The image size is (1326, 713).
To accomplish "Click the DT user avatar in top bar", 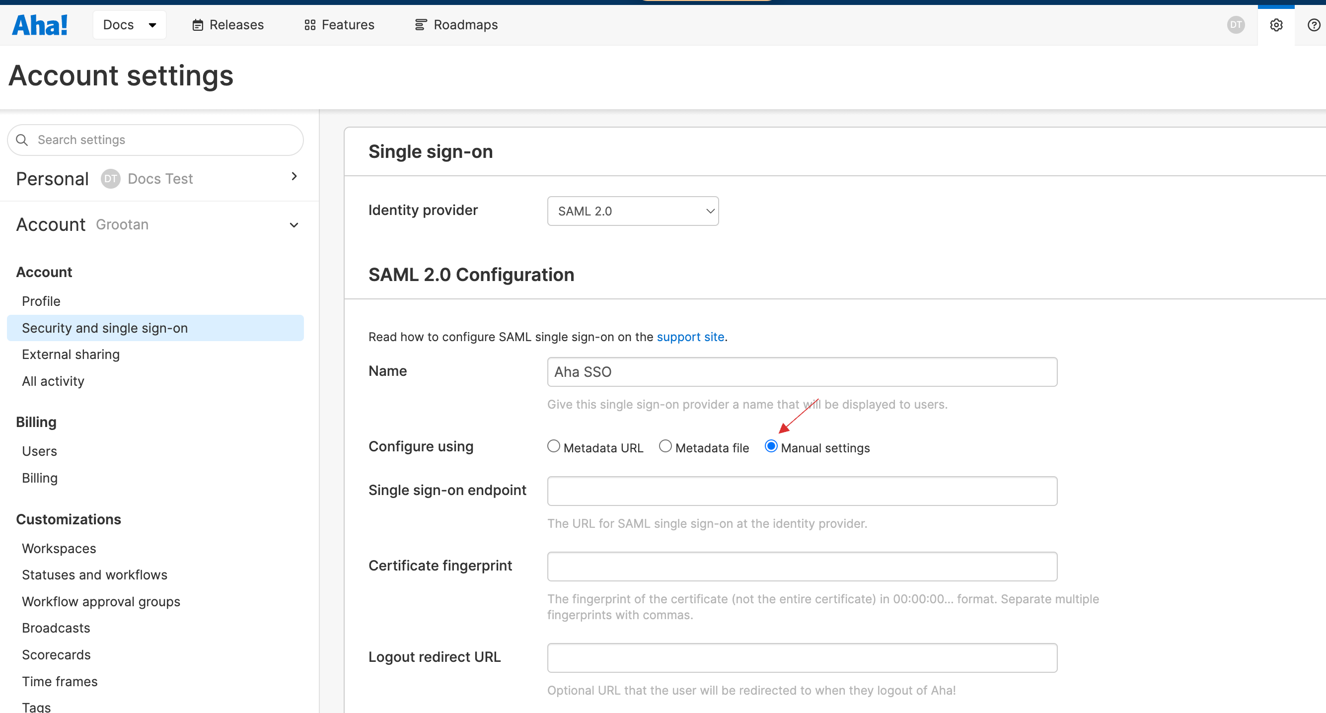I will pos(1236,25).
